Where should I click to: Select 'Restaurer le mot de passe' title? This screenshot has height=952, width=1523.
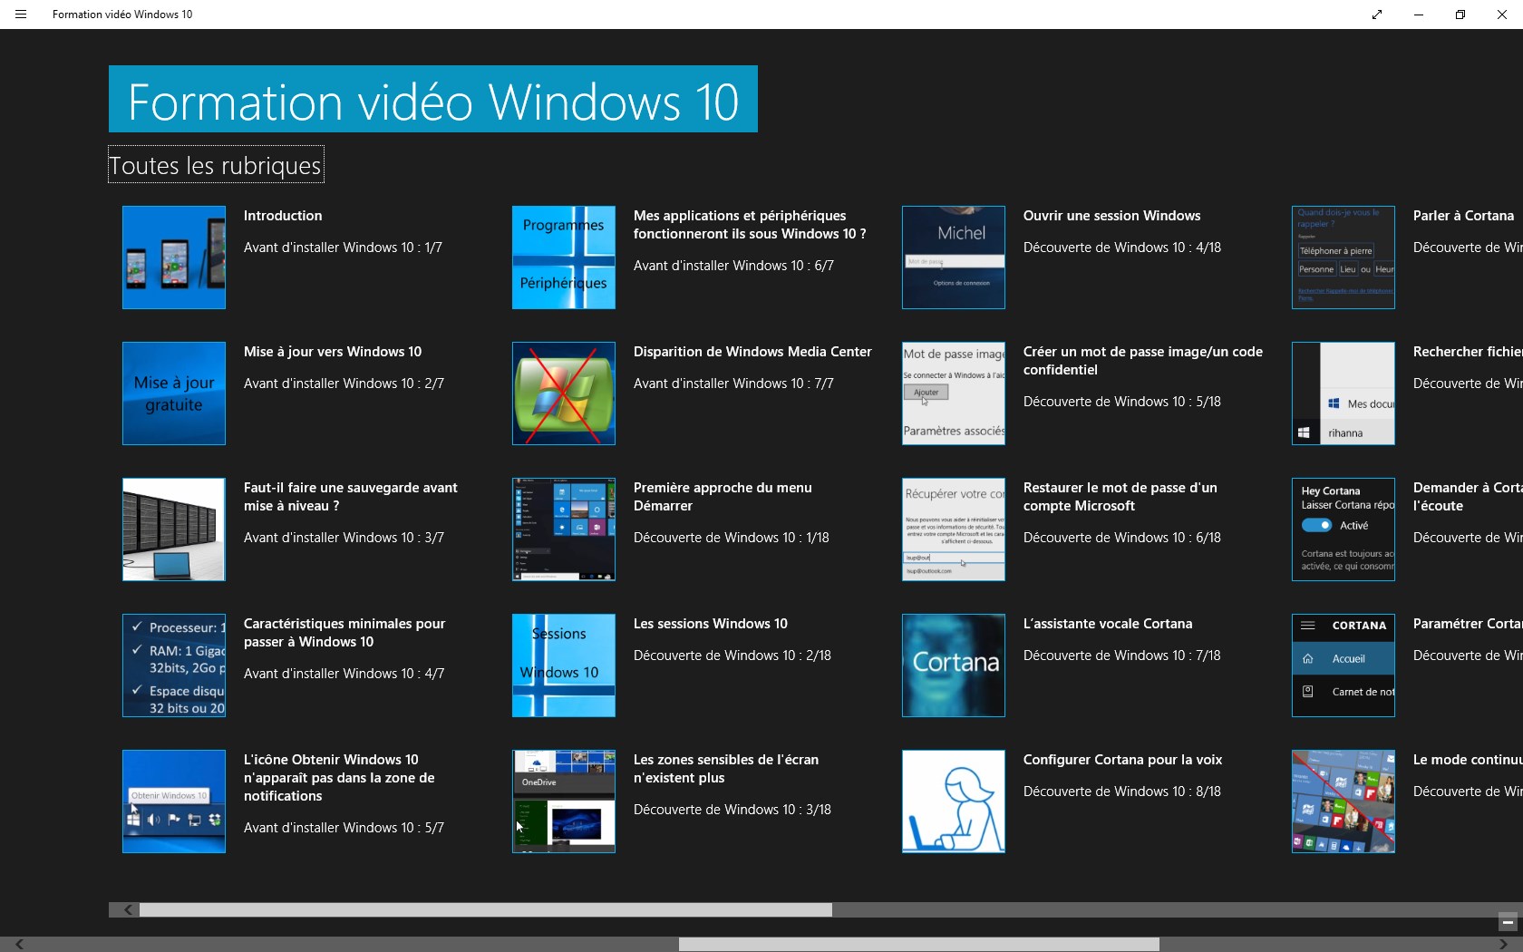1120,497
